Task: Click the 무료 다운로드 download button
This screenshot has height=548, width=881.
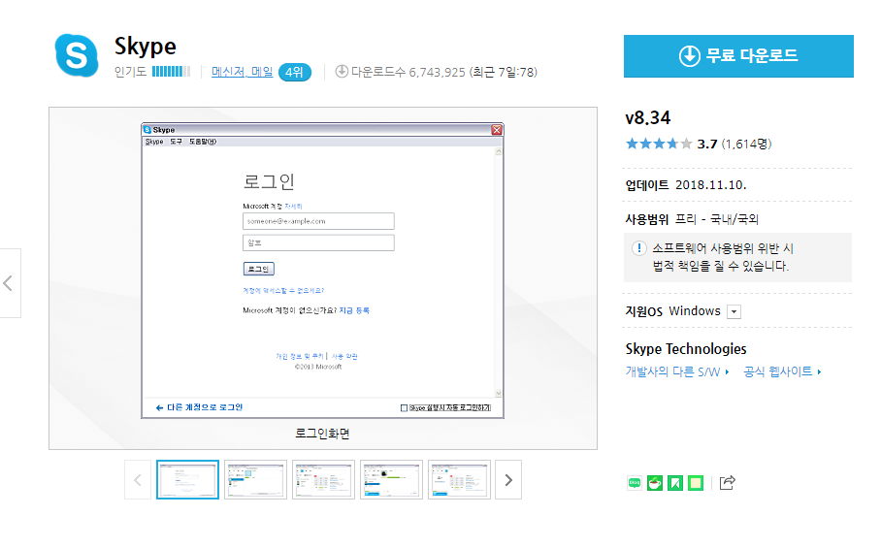Action: (738, 56)
